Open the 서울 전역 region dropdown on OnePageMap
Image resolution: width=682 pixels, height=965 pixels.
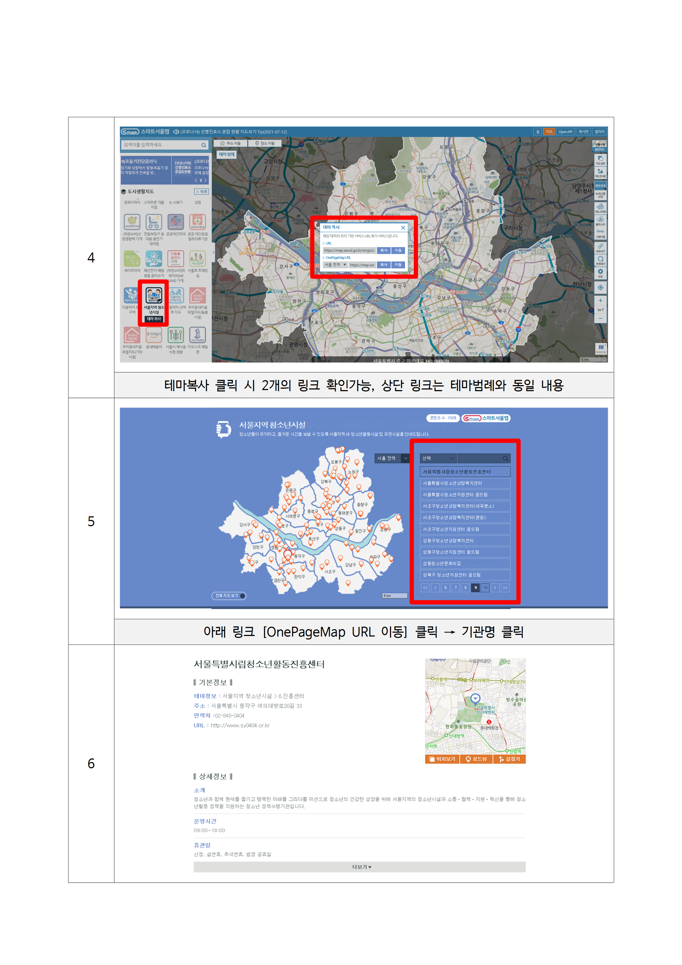coord(392,459)
